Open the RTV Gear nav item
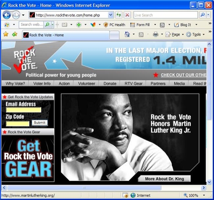Screen dimensions: 214x200 coord(133,83)
